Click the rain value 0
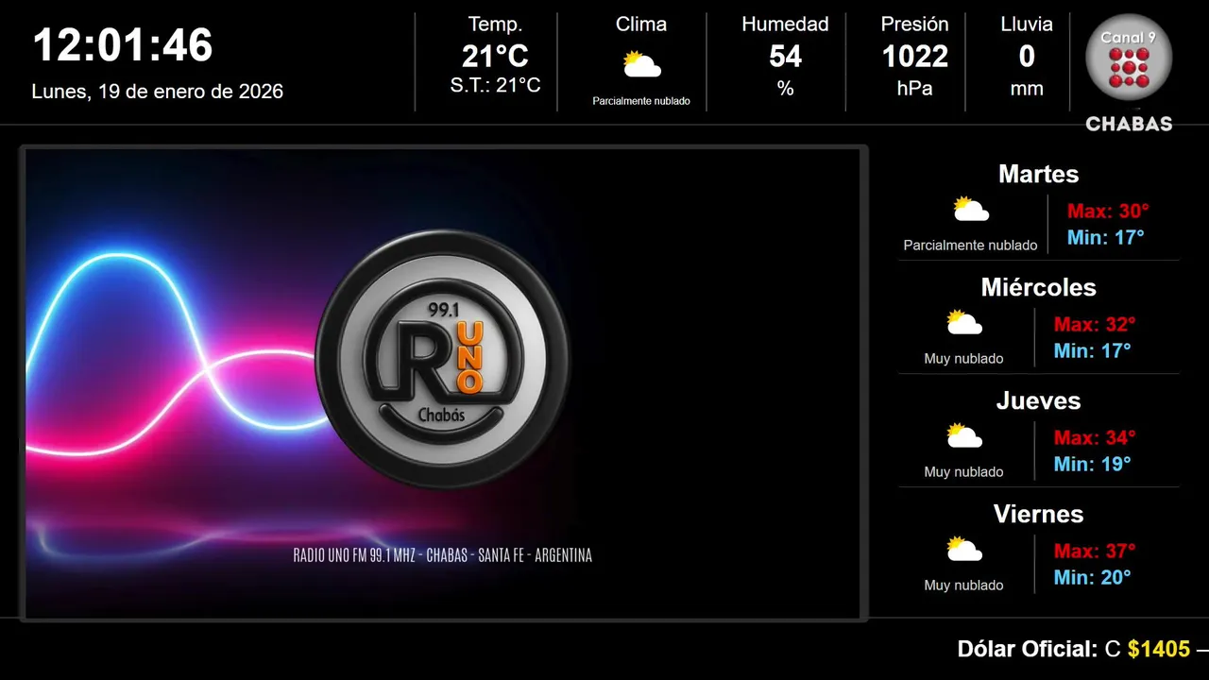The width and height of the screenshot is (1209, 680). click(x=1027, y=57)
